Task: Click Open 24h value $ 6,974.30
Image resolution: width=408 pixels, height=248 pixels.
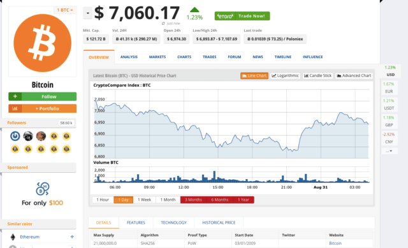Action: click(177, 39)
